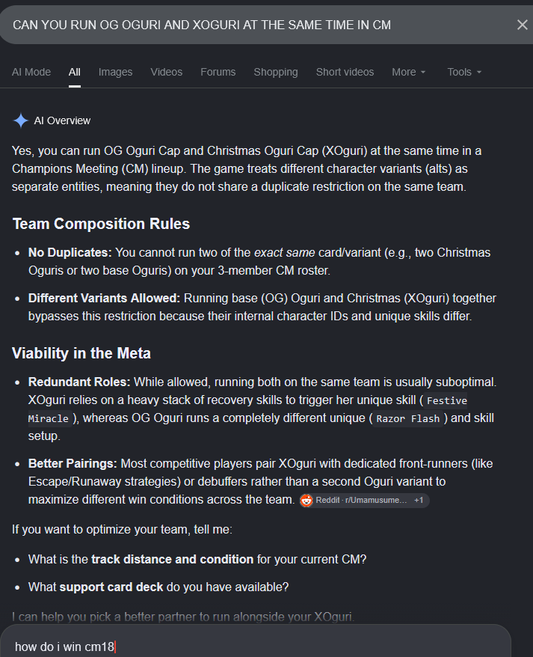Click the AI Overview sparkle icon
This screenshot has height=657, width=533.
pyautogui.click(x=20, y=120)
